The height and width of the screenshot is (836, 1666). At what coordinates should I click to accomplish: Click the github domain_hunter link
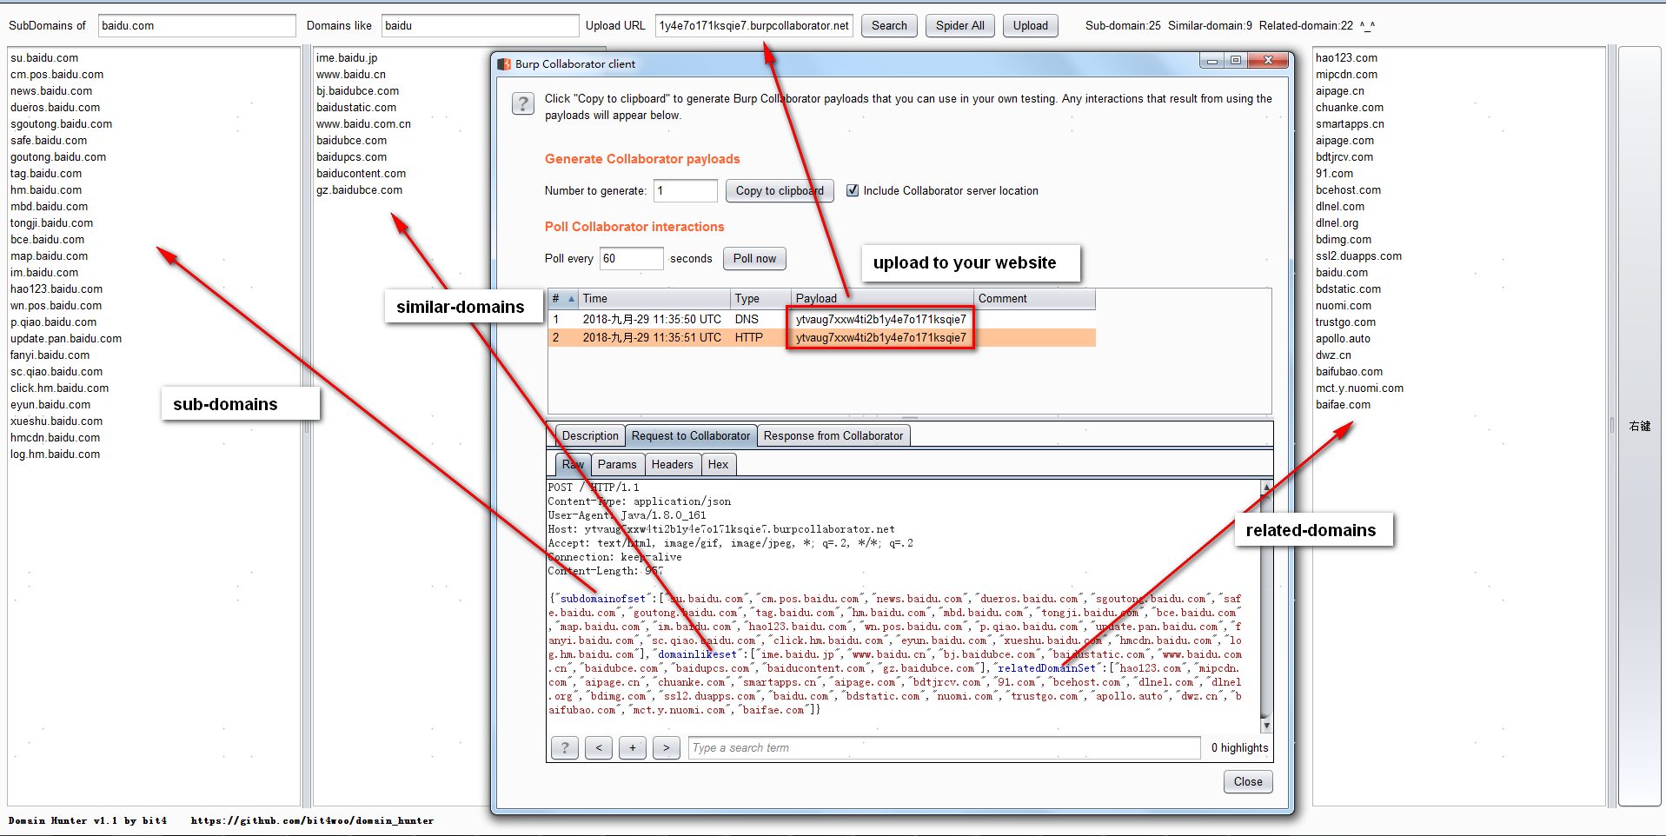pos(312,820)
